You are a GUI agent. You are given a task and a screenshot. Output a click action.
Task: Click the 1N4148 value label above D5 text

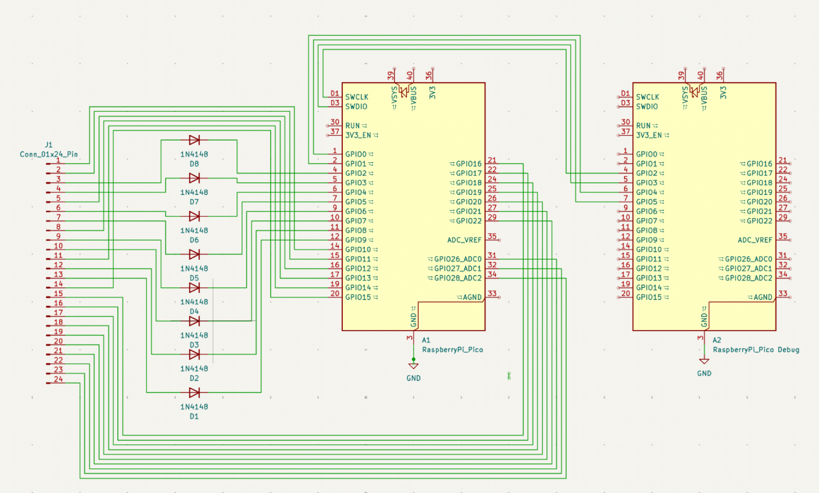point(194,268)
